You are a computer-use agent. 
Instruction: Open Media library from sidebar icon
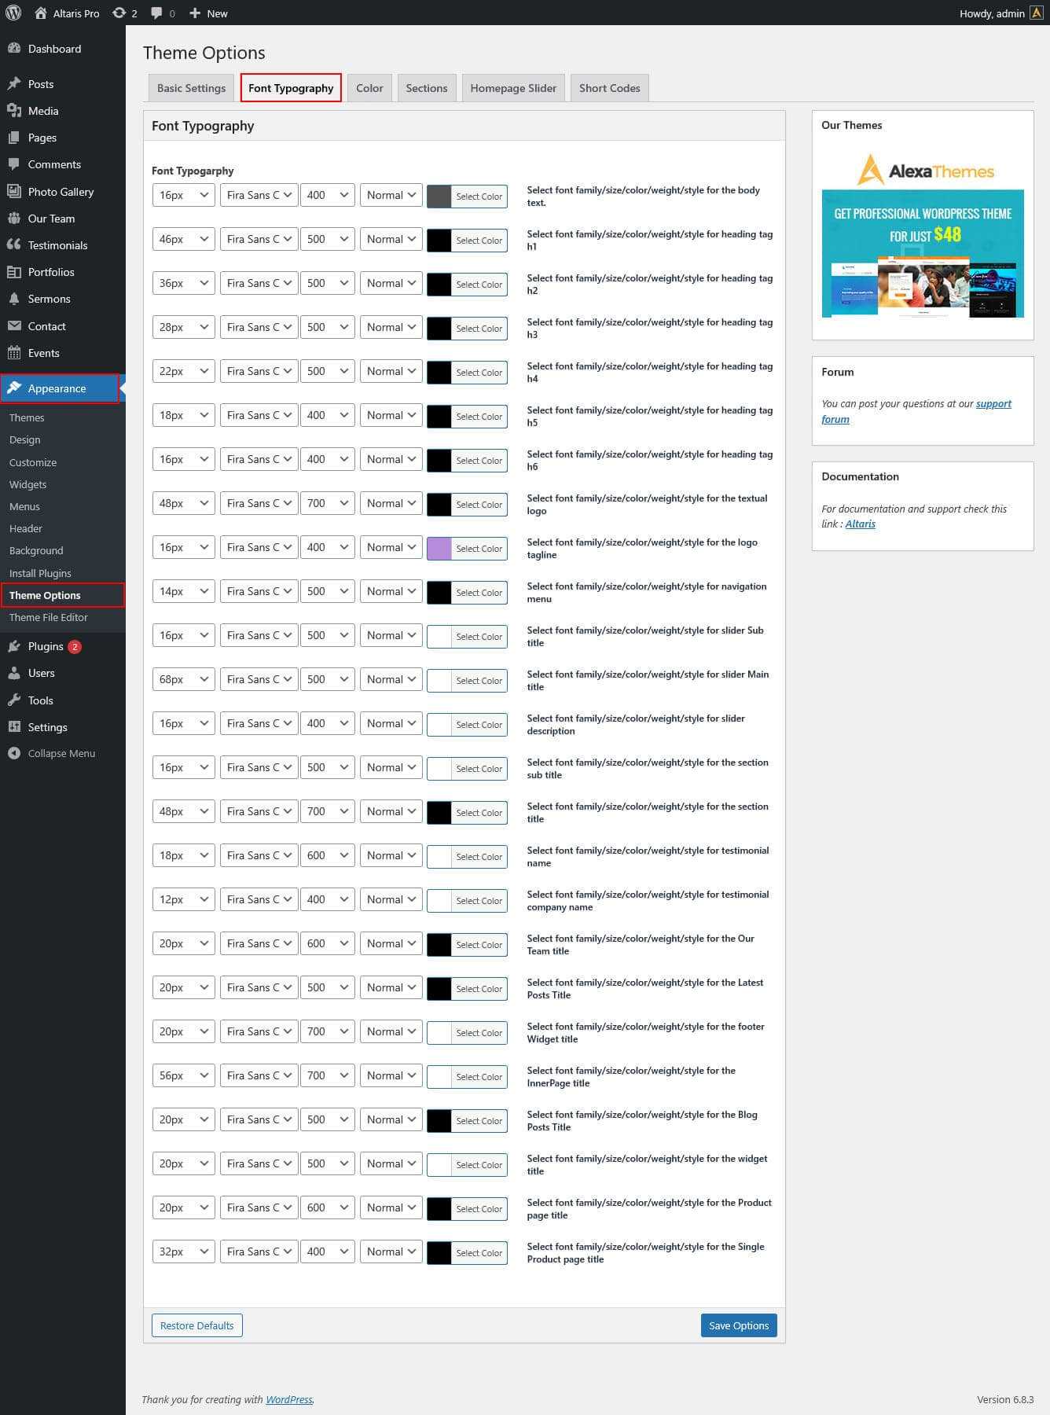click(13, 111)
